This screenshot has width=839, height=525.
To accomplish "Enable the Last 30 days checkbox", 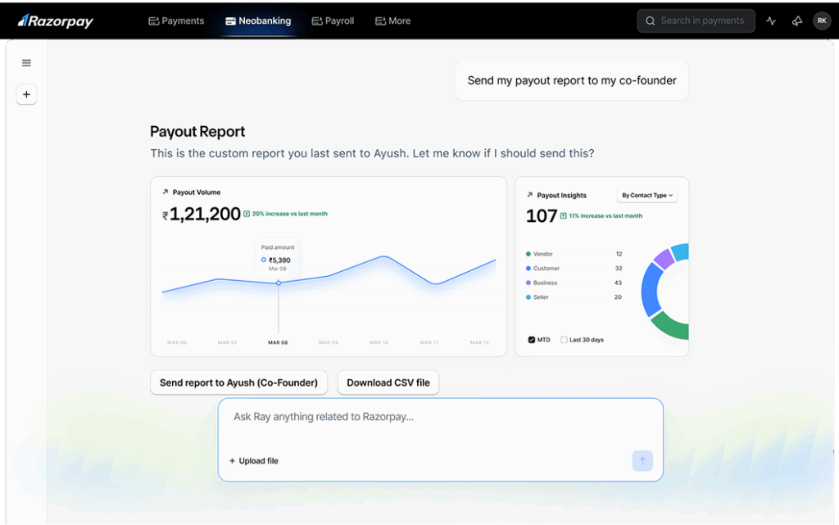I will pos(564,340).
